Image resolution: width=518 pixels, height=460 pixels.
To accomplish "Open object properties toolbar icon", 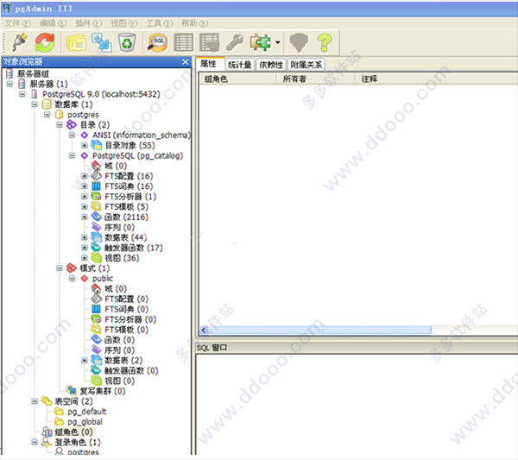I will 76,43.
